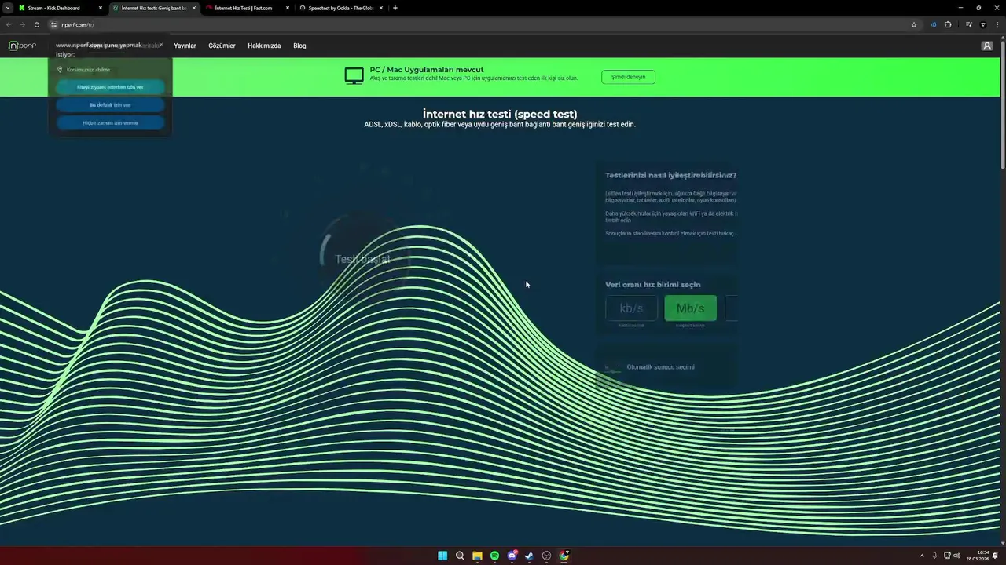Click the nPerf logo
Viewport: 1006px width, 565px height.
pyautogui.click(x=22, y=46)
